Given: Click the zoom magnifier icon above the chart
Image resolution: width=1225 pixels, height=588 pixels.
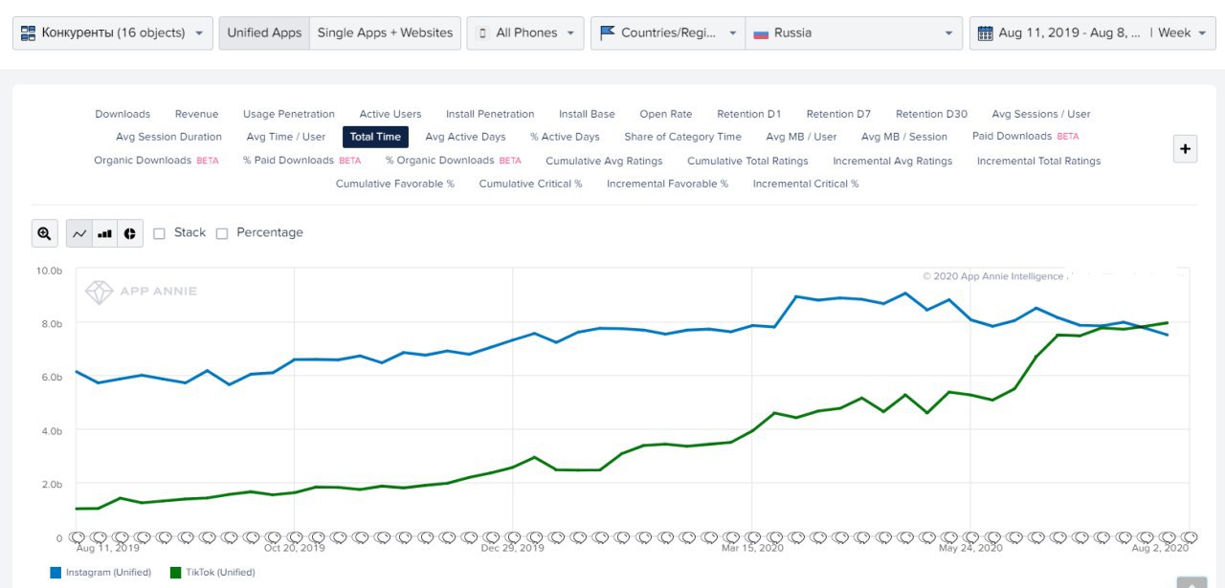Looking at the screenshot, I should point(44,233).
